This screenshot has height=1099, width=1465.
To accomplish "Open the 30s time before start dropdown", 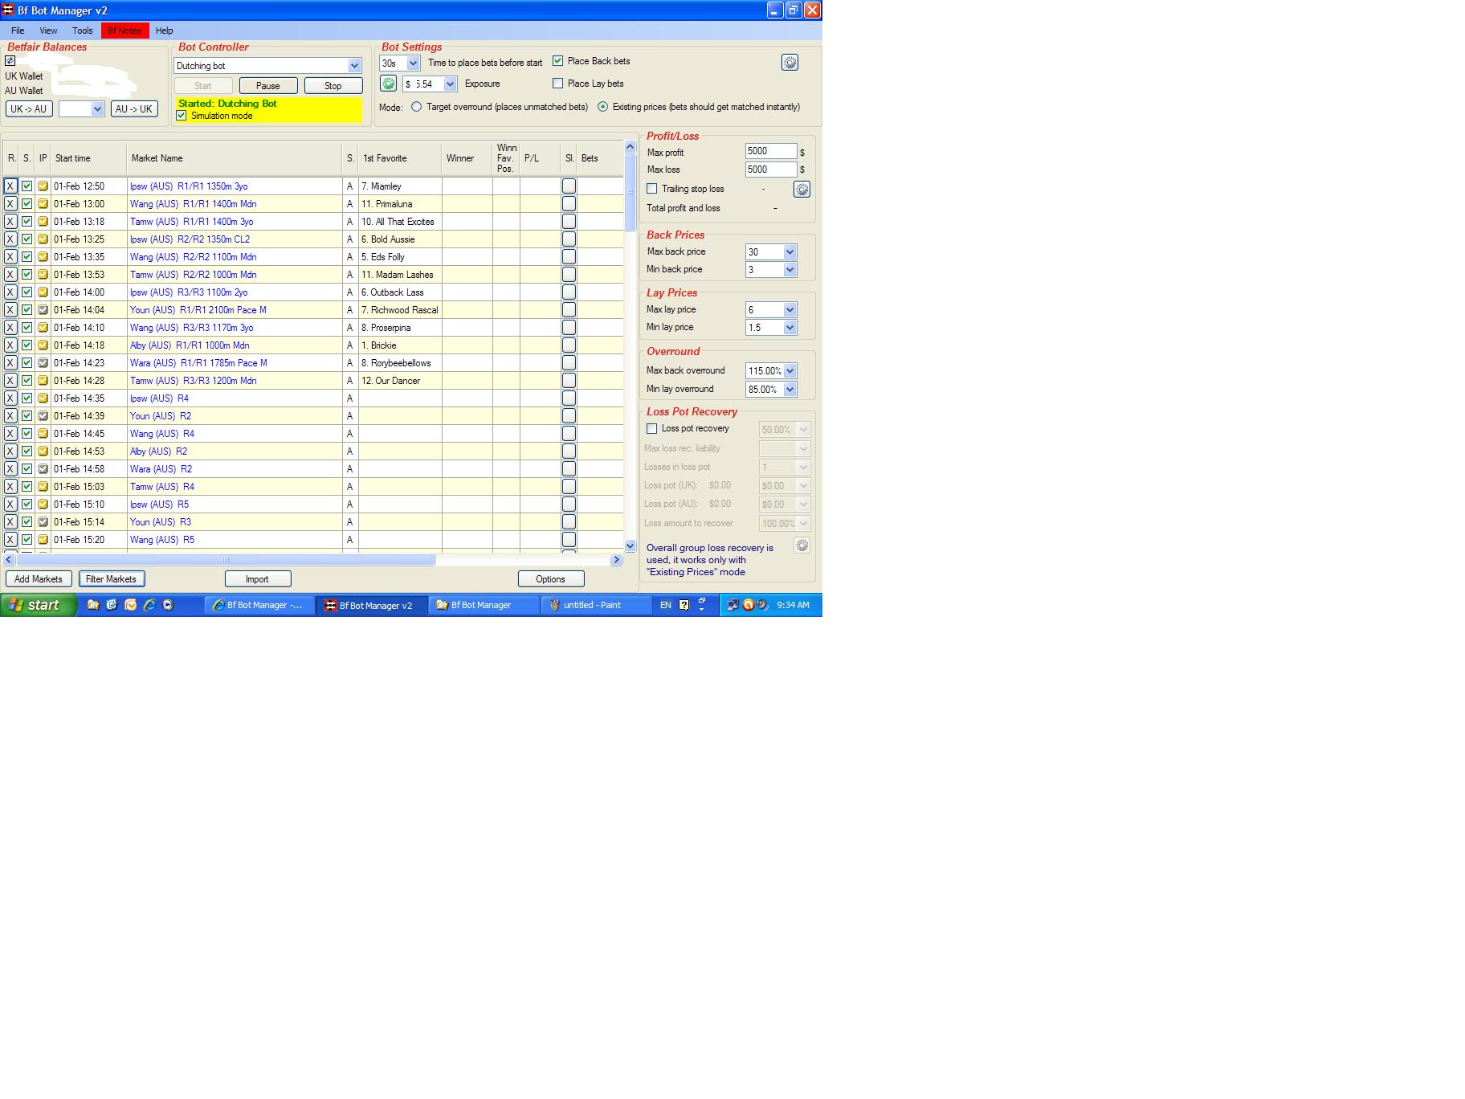I will 413,63.
